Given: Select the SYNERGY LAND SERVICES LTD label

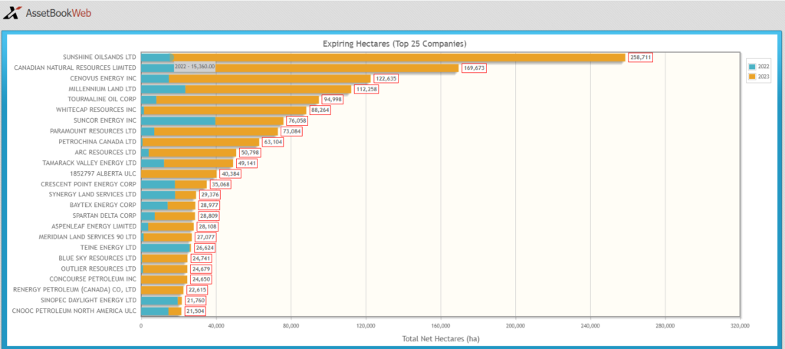Looking at the screenshot, I should click(92, 194).
